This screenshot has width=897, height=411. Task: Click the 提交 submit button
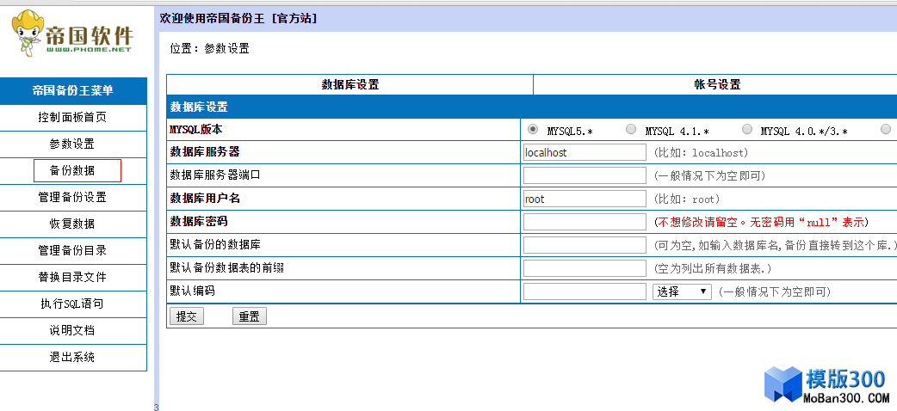(x=187, y=316)
